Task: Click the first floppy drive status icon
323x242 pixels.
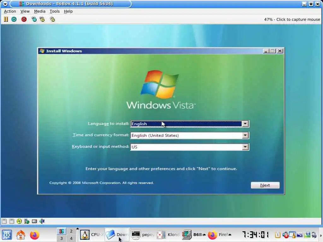Action: tap(4, 221)
